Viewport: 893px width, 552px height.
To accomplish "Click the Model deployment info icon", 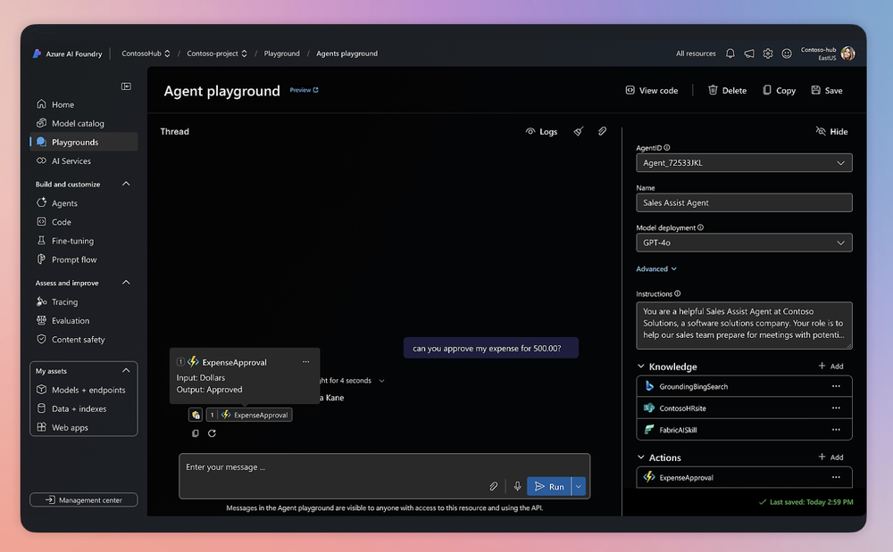I will tap(700, 227).
